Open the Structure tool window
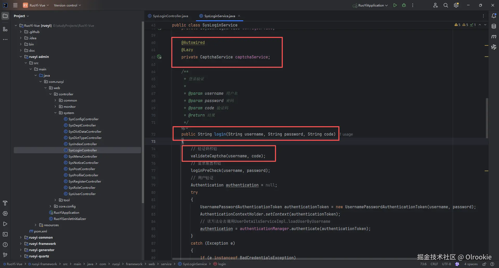The width and height of the screenshot is (499, 268). 5,29
